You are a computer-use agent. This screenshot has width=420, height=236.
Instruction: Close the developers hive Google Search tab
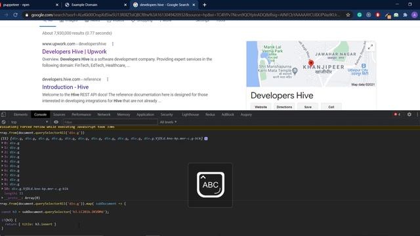[x=194, y=5]
